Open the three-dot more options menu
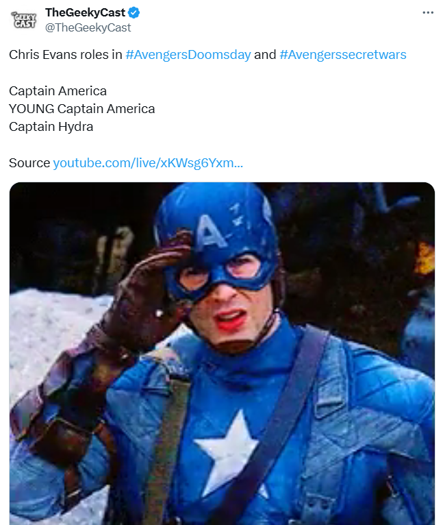 pyautogui.click(x=428, y=13)
